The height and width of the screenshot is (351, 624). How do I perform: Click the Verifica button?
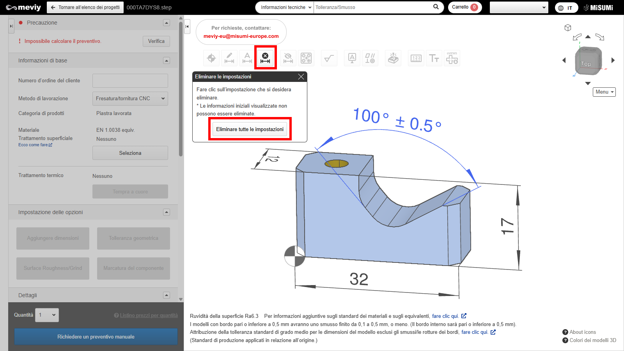tap(156, 41)
